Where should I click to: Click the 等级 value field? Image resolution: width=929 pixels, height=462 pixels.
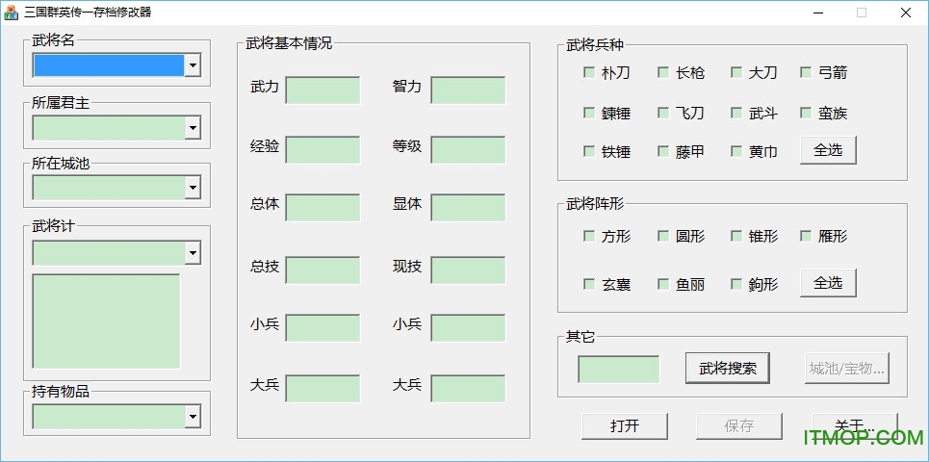(x=468, y=150)
